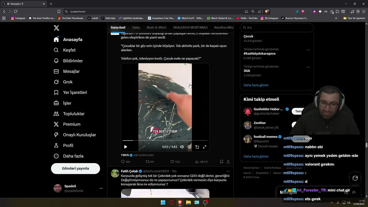Open Grok from the sidebar
368x207 pixels.
point(63,82)
